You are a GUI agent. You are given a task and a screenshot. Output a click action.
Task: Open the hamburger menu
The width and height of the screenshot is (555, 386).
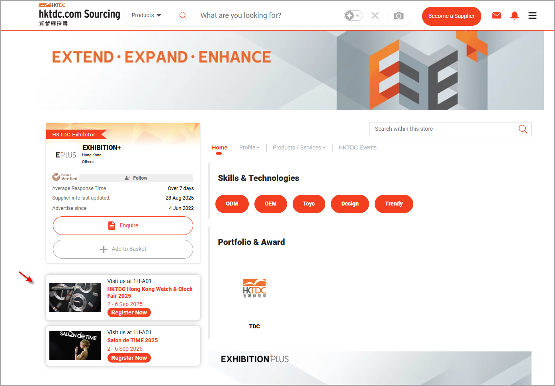[532, 16]
